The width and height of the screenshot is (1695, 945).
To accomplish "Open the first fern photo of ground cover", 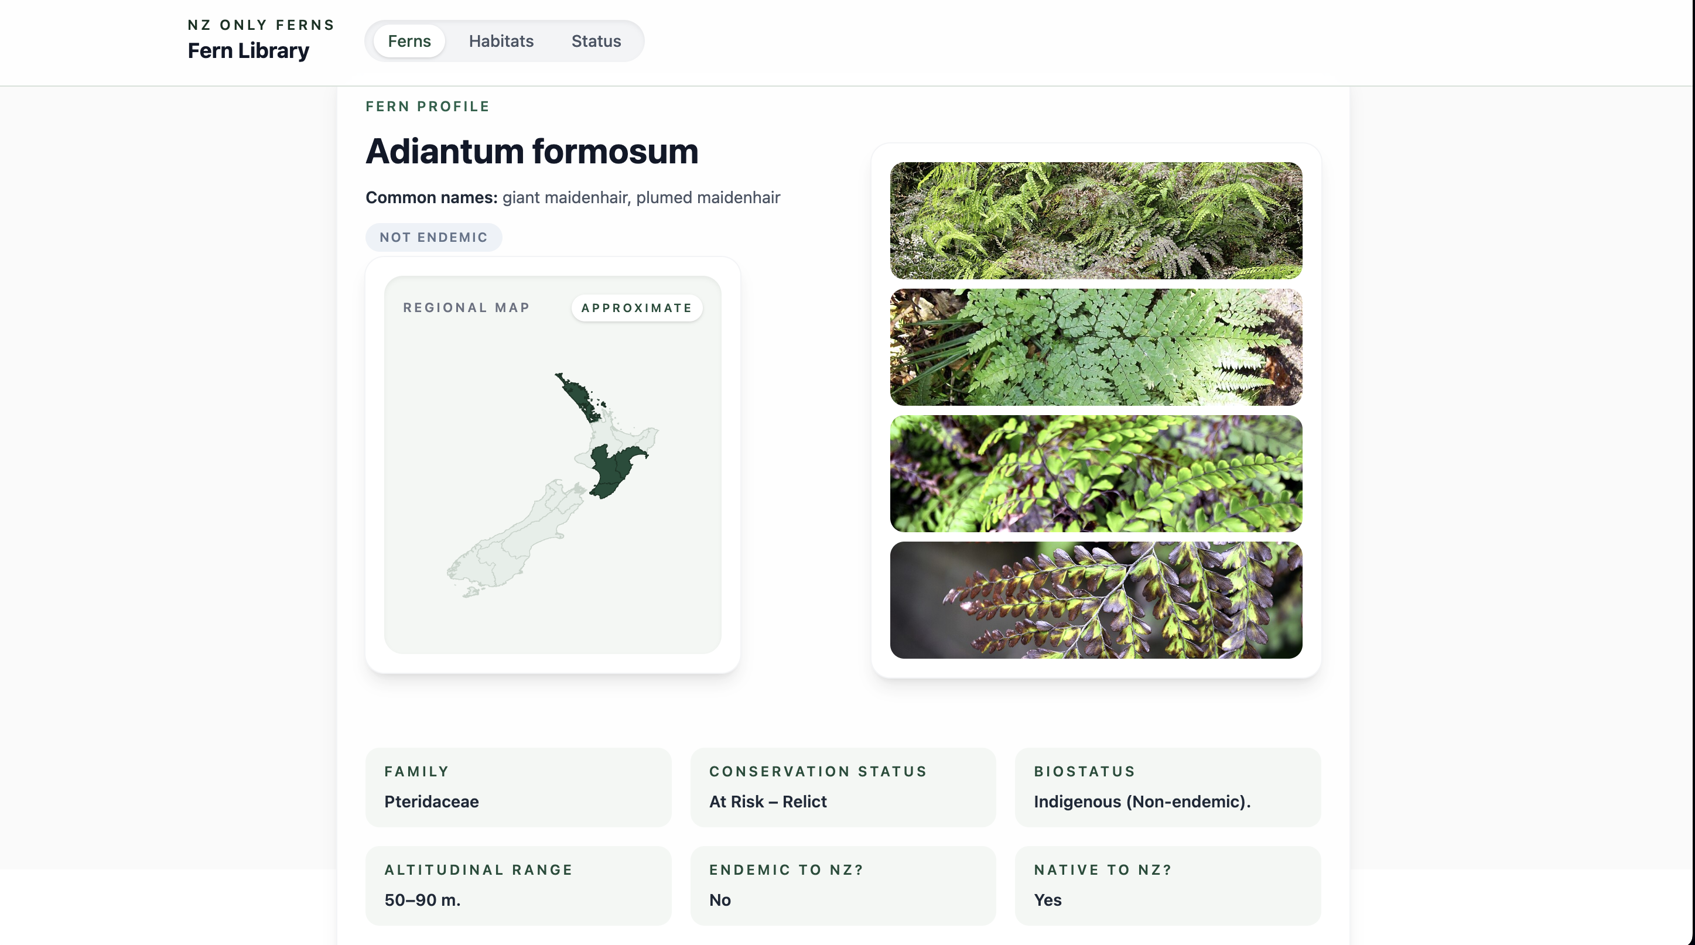I will [1095, 220].
